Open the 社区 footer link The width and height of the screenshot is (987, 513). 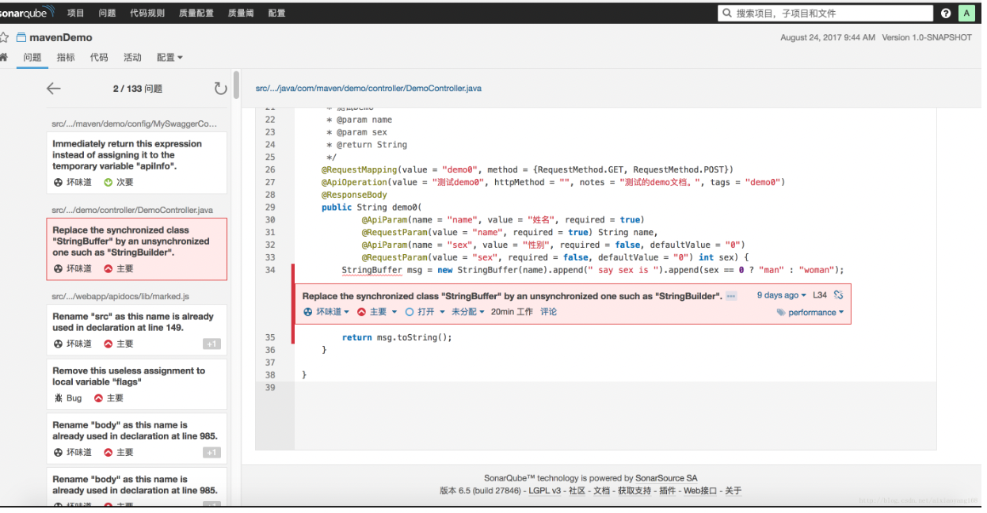coord(577,491)
